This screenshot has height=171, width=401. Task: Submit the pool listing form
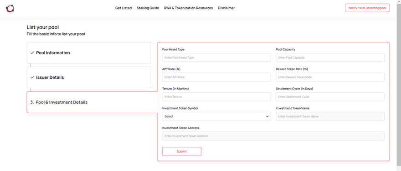(x=181, y=151)
